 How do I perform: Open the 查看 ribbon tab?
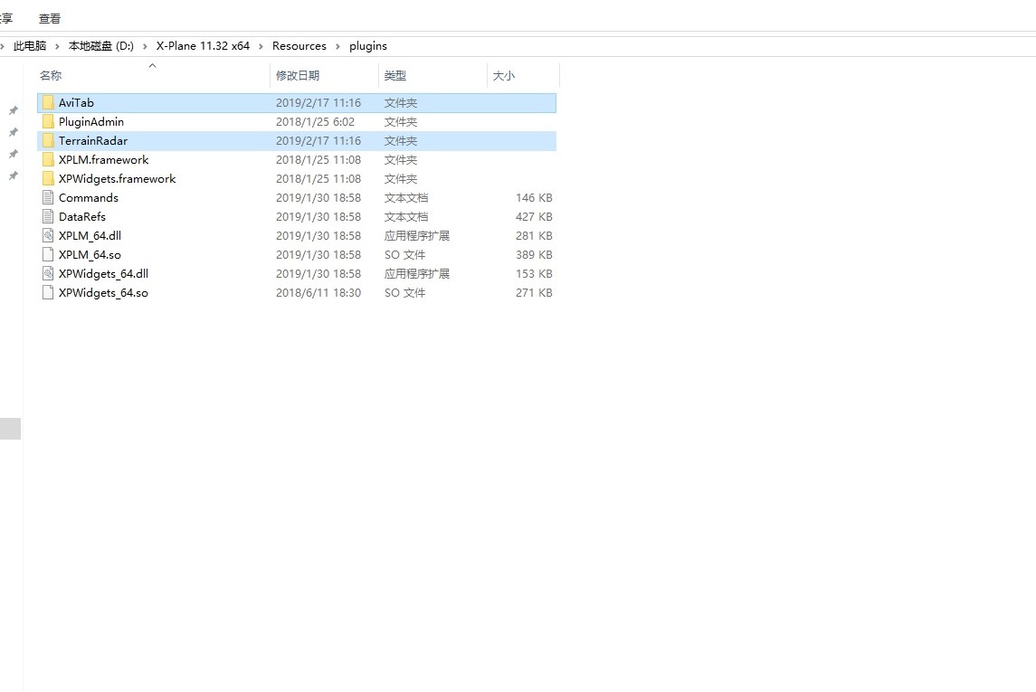50,18
